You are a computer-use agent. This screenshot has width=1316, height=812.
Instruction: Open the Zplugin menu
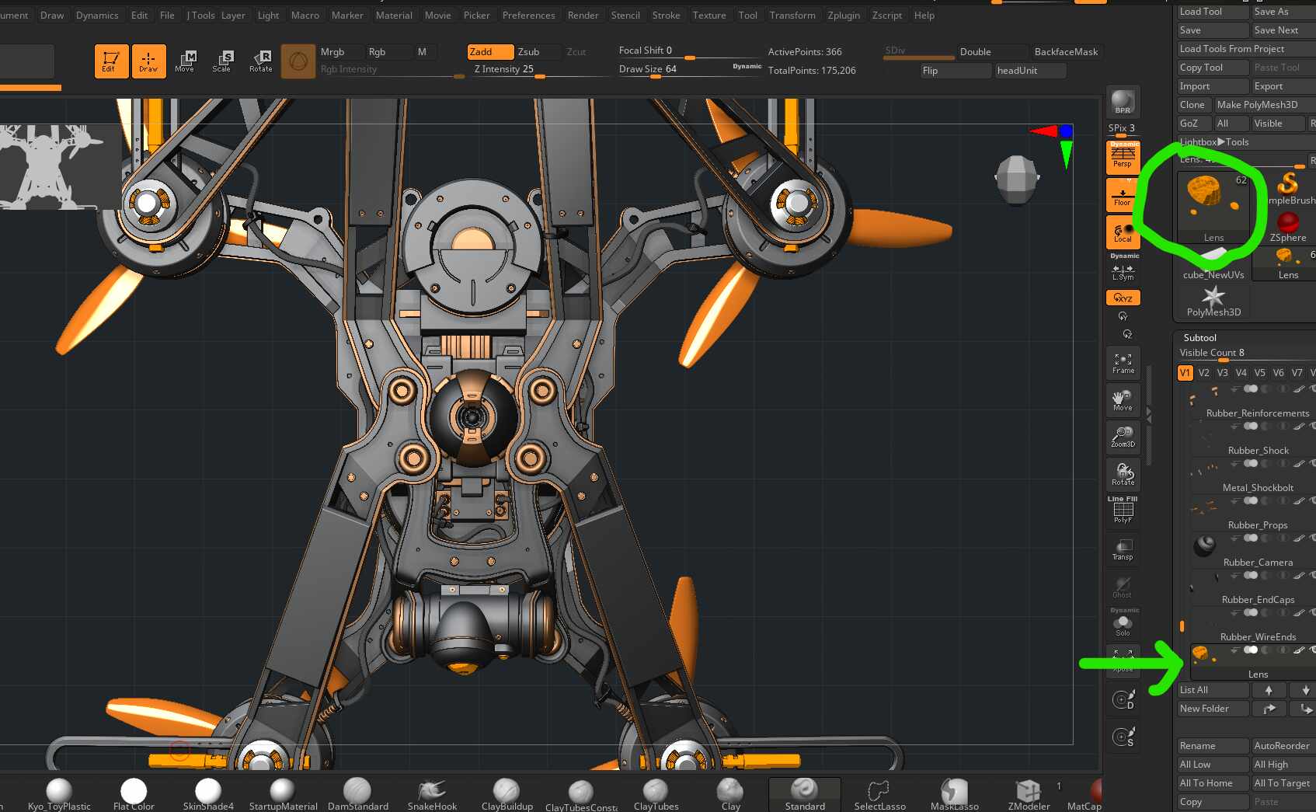[x=844, y=16]
